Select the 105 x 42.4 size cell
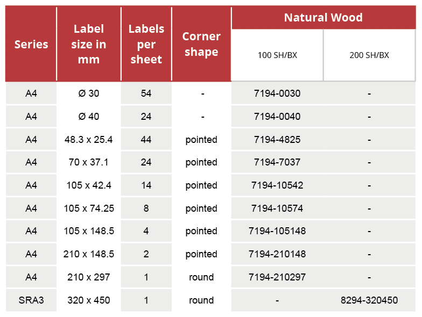The image size is (422, 317). click(x=88, y=185)
